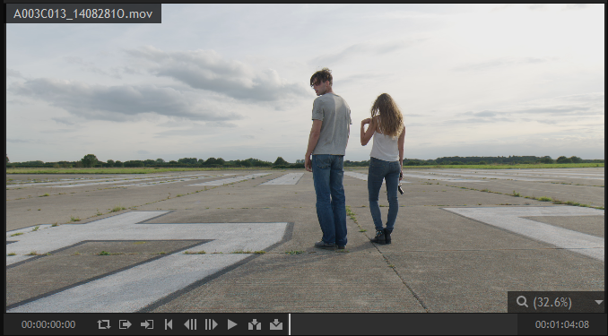Select the 32.6% zoom level value

pos(552,302)
